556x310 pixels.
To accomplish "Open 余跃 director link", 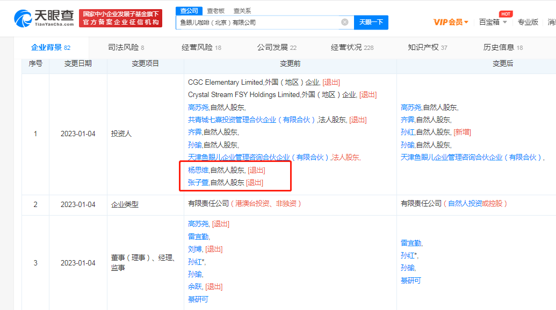I will 194,286.
